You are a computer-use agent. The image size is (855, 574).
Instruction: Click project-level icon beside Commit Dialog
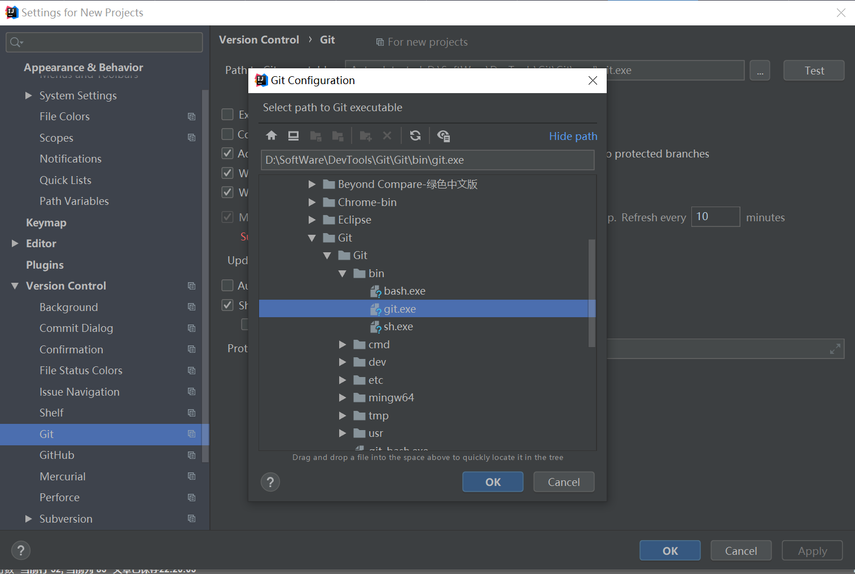point(192,328)
